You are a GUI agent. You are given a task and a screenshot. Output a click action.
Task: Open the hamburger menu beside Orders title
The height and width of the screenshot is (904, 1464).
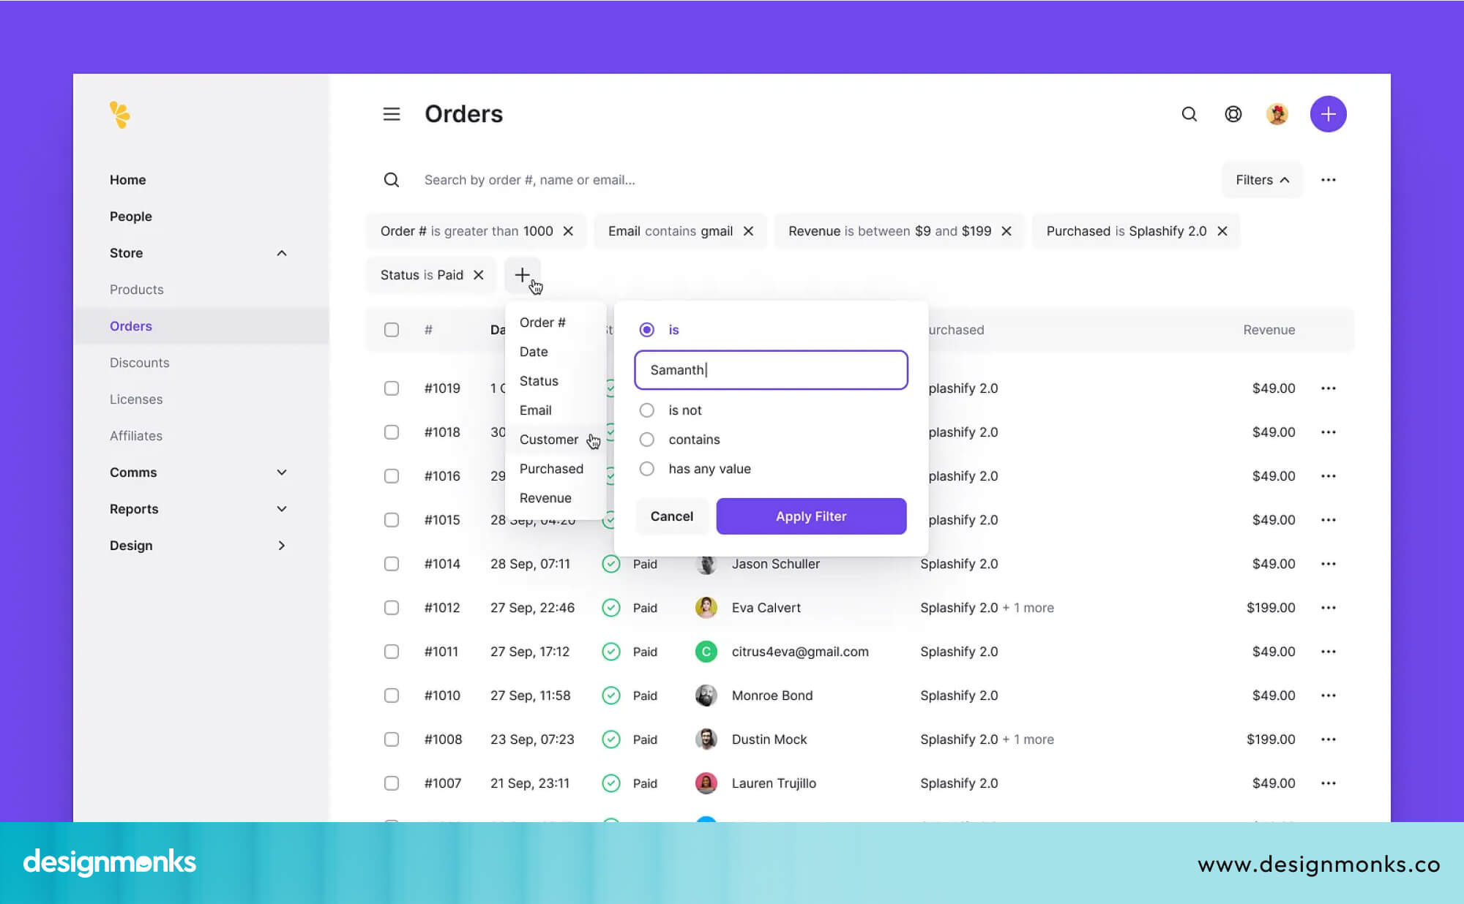[x=392, y=114]
